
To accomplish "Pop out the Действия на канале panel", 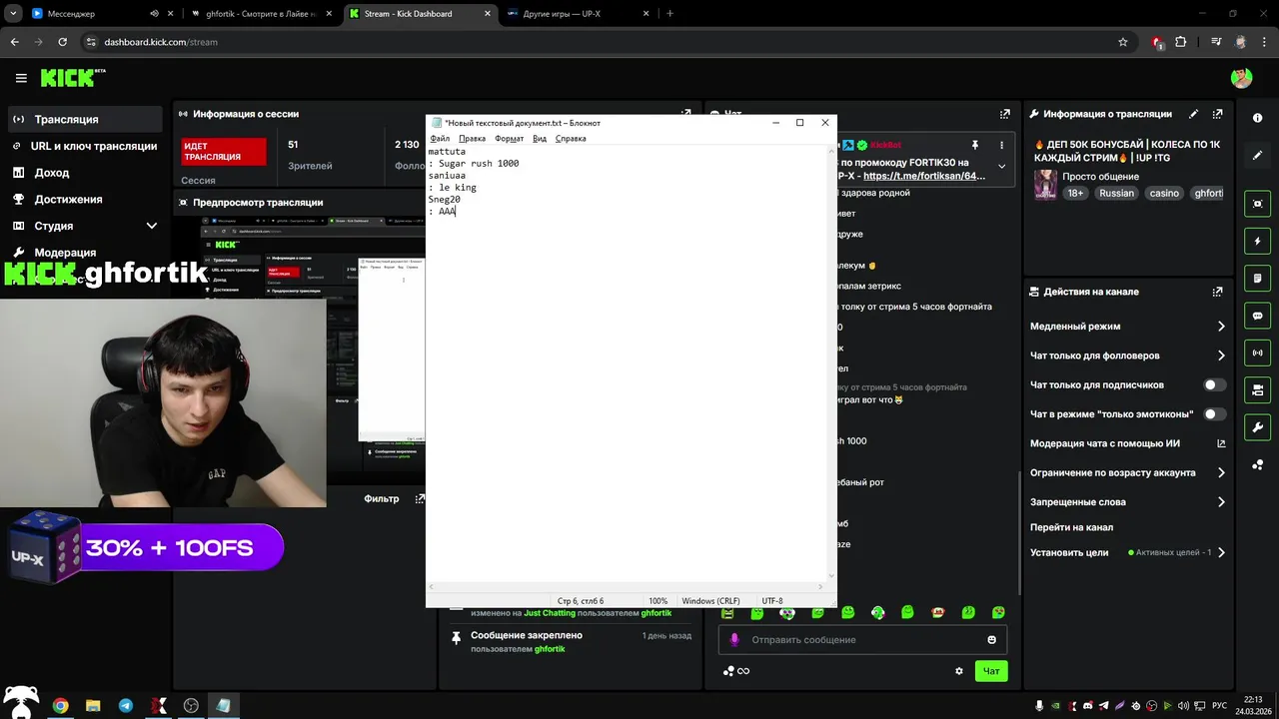I will (1217, 292).
